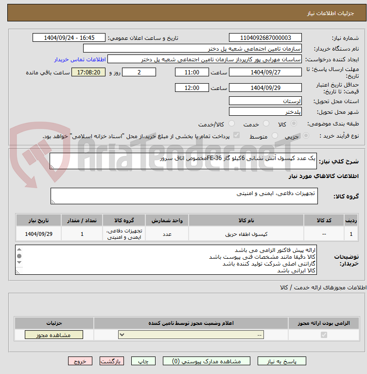Click the عدد unit cell in table
367x374 pixels.
[x=167, y=234]
